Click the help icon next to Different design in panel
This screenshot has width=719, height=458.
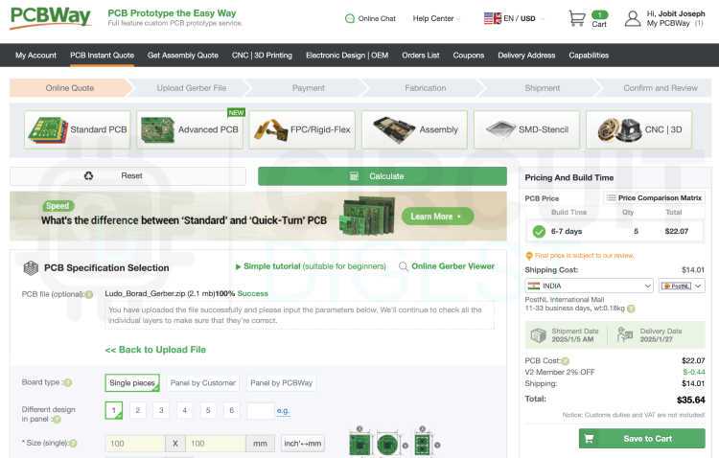57,420
